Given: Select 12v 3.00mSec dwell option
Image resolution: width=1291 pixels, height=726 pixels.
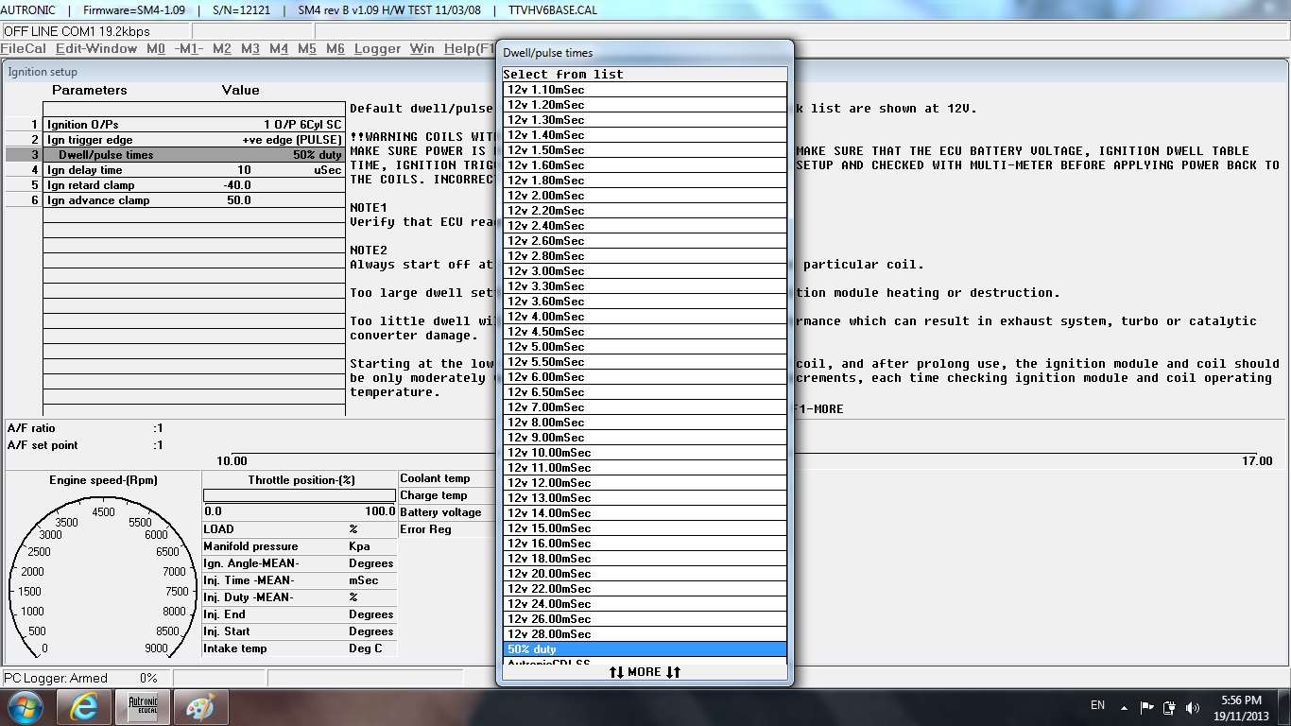Looking at the screenshot, I should click(645, 271).
